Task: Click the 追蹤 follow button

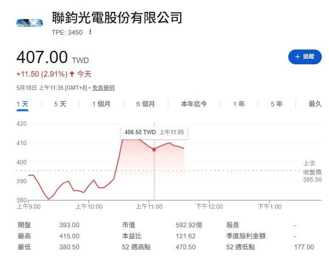Action: pyautogui.click(x=305, y=57)
